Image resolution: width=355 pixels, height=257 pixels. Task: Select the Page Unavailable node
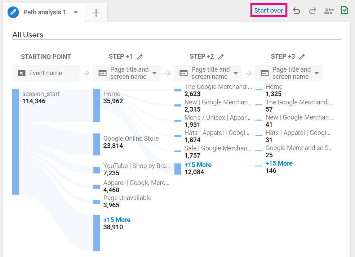click(x=127, y=198)
